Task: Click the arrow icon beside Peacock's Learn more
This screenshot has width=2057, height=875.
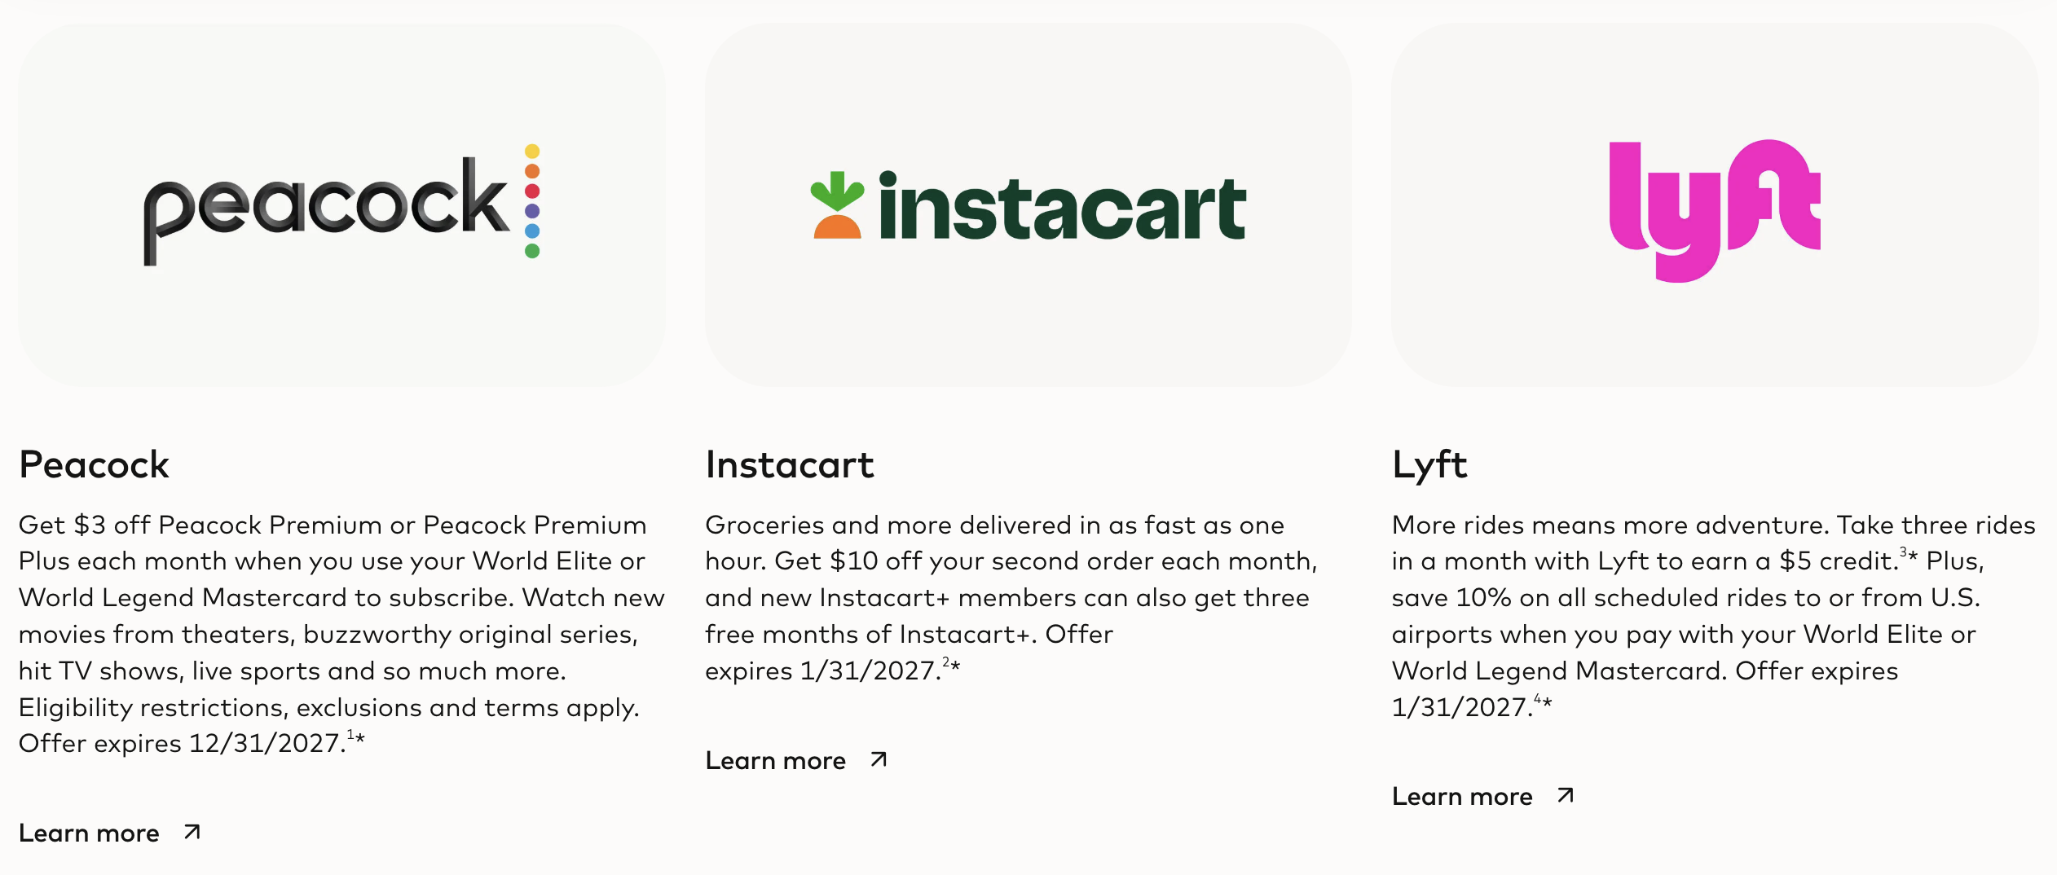Action: 192,831
